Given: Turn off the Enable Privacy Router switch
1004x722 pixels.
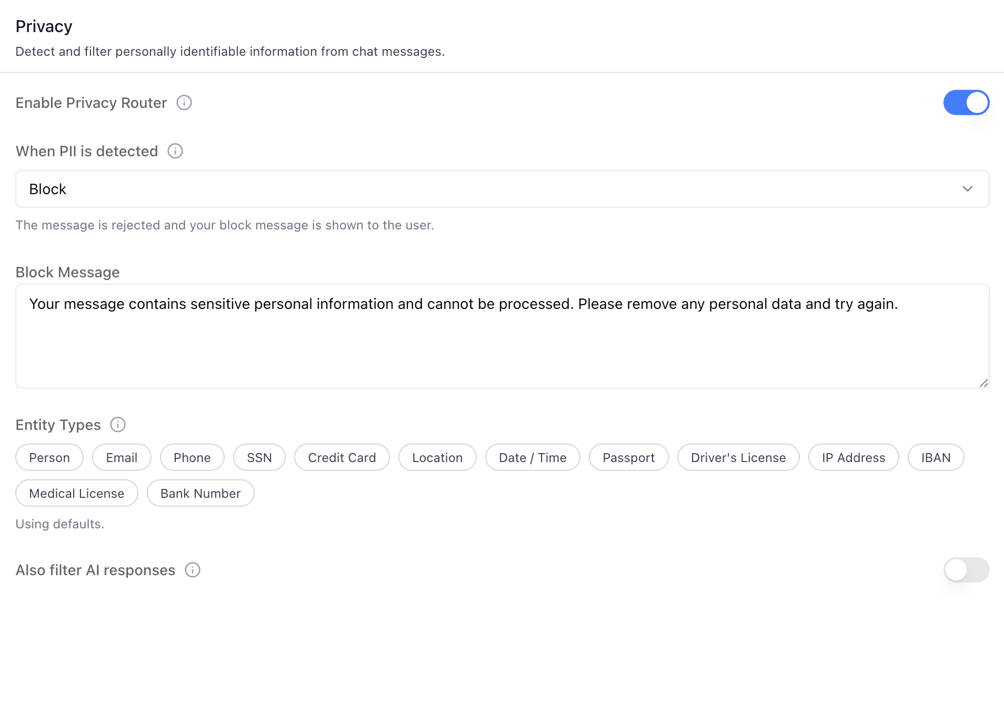Looking at the screenshot, I should click(x=966, y=103).
